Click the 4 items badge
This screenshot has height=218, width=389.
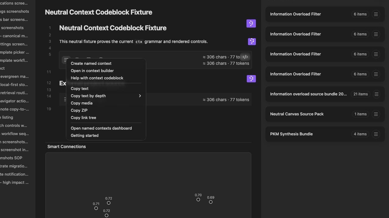pos(360,134)
